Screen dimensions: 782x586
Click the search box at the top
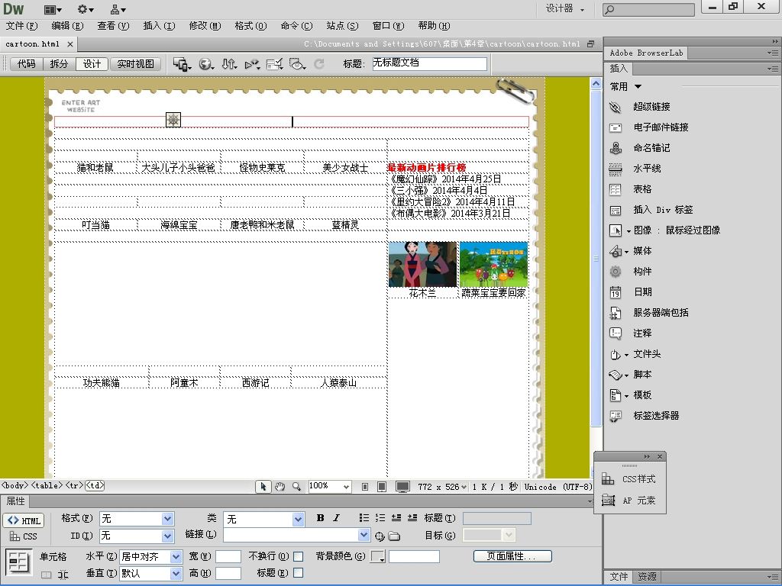(x=648, y=9)
